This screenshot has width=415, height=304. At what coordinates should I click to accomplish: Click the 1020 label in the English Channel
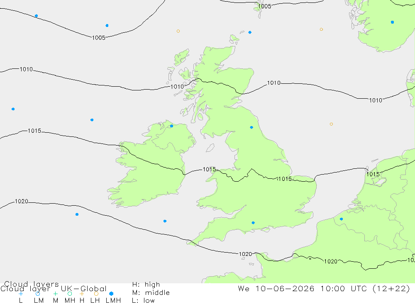point(246,254)
